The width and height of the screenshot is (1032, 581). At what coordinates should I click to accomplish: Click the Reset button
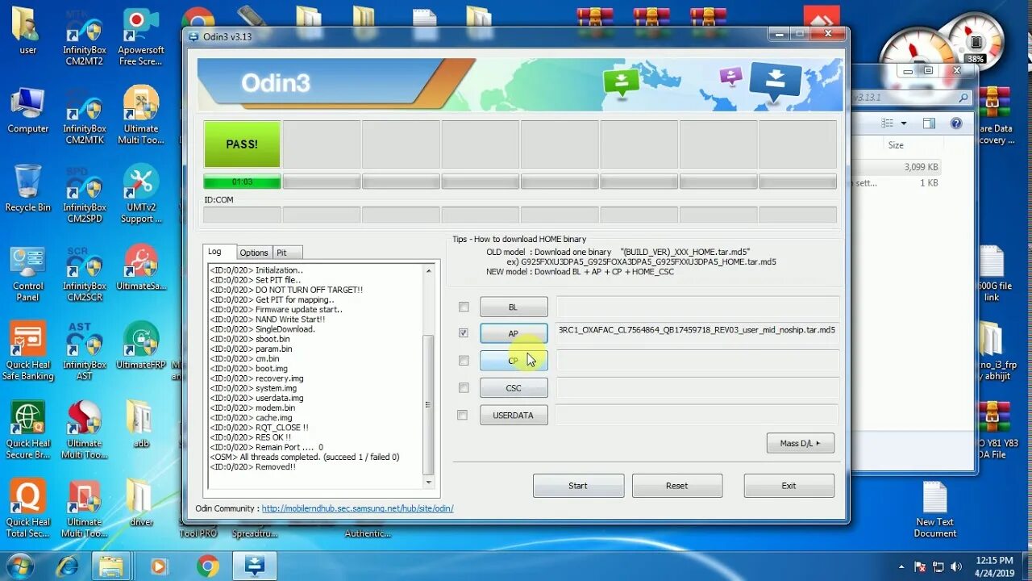tap(677, 486)
